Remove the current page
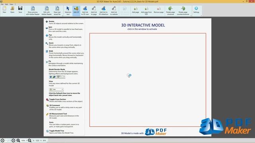The width and height of the screenshot is (255, 143). [159, 10]
